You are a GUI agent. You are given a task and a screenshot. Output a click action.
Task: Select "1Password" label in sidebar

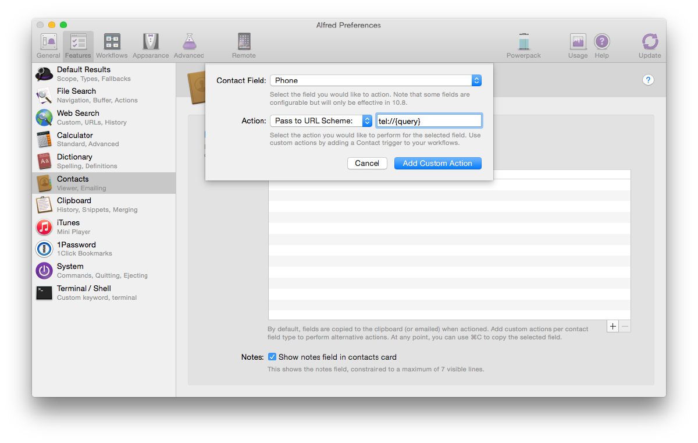click(76, 244)
